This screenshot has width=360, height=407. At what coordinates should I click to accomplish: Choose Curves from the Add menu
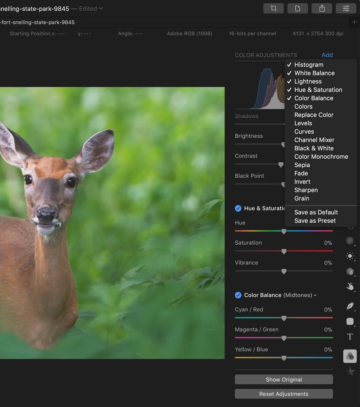304,132
